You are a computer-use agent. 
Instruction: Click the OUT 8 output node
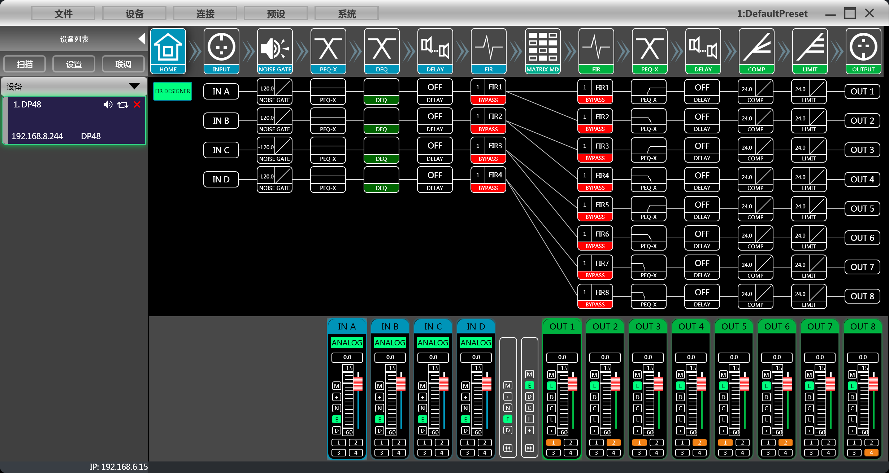pyautogui.click(x=862, y=296)
